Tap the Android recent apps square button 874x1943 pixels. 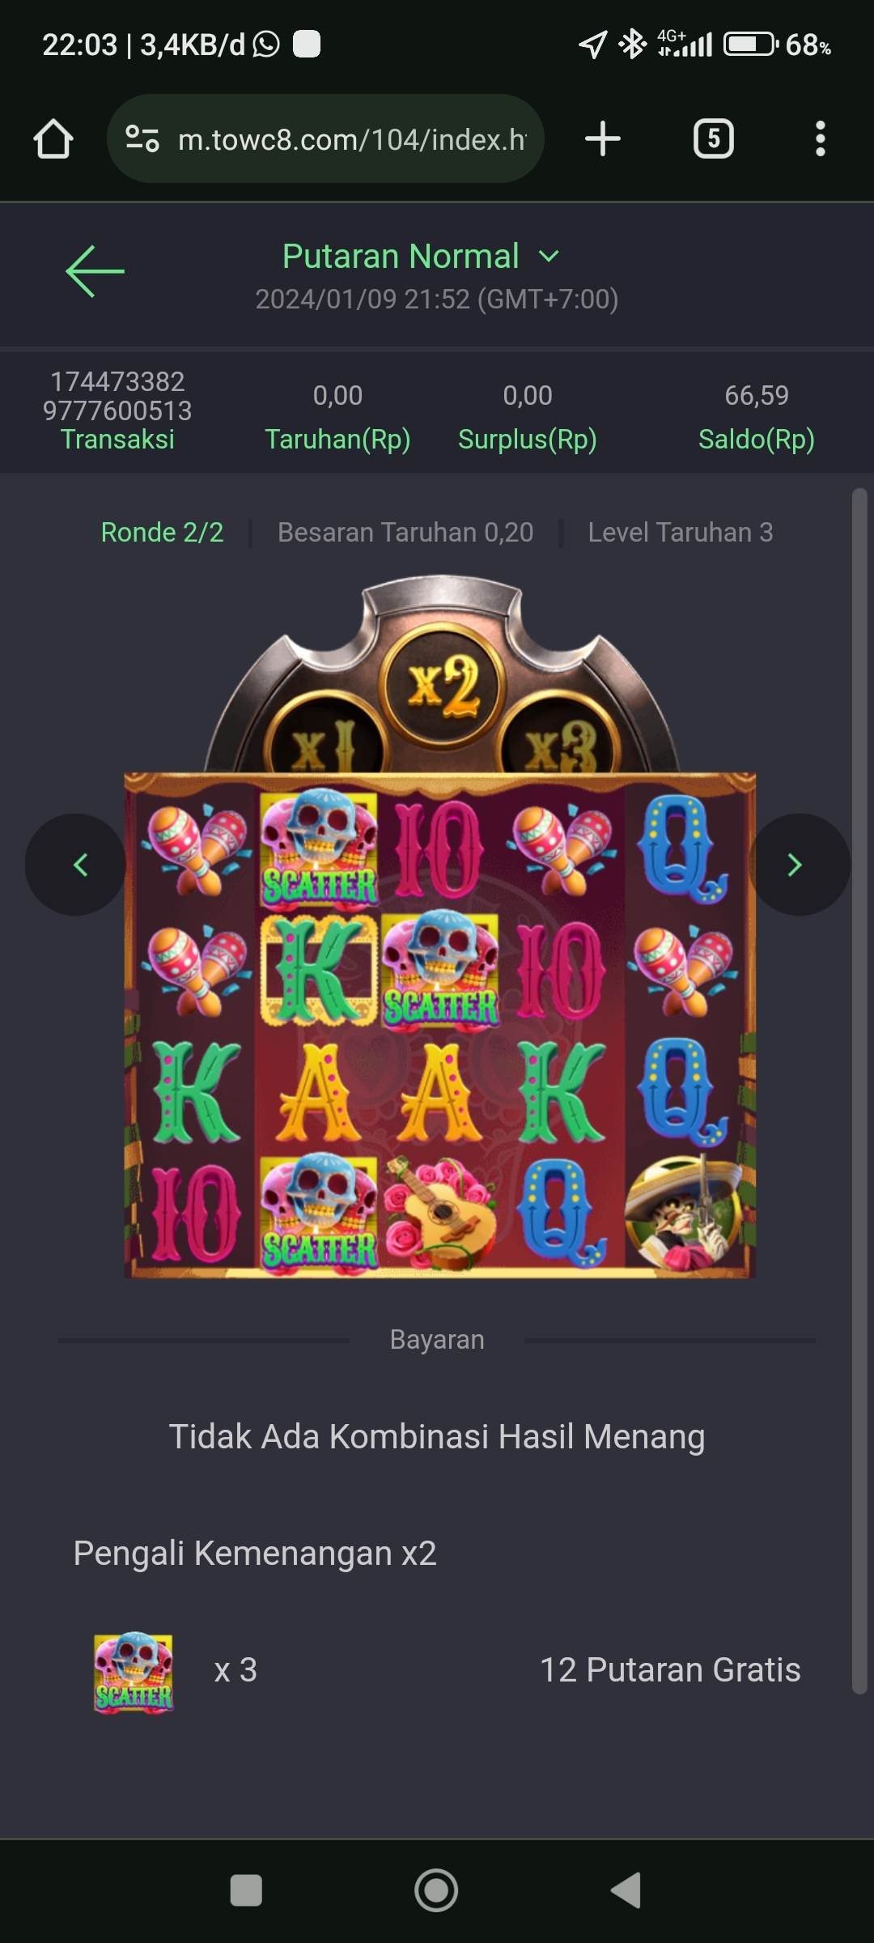click(x=246, y=1890)
